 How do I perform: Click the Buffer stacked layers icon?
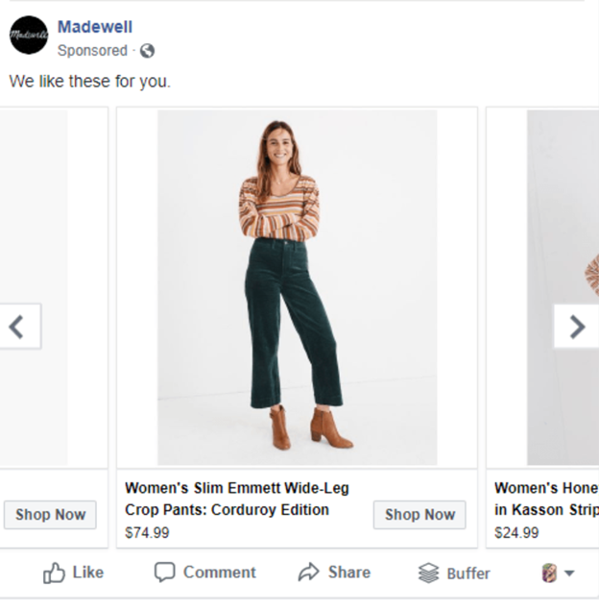(x=428, y=573)
